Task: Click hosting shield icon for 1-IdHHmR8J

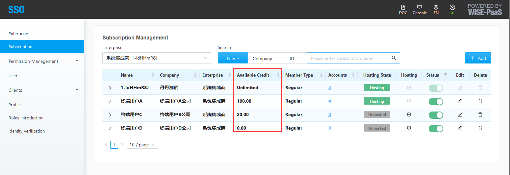Action: [x=409, y=87]
